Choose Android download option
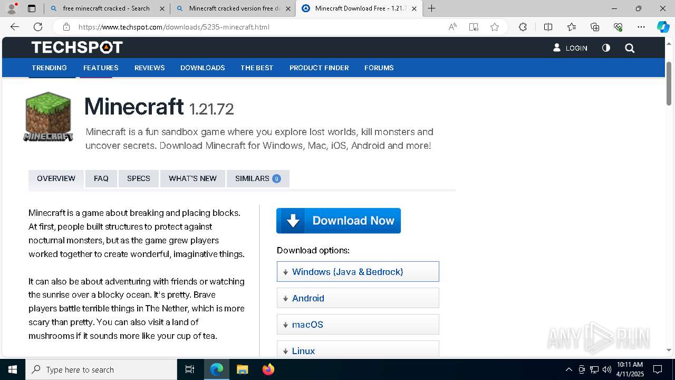The image size is (675, 380). [x=358, y=298]
